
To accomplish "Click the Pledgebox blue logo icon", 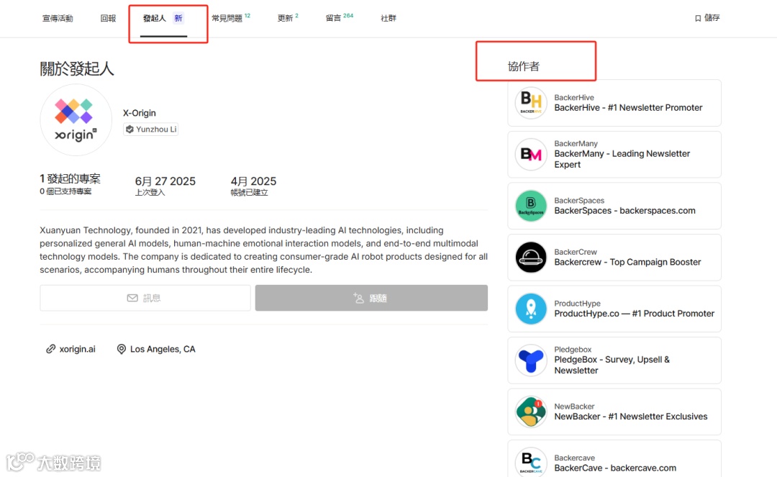I will point(531,360).
